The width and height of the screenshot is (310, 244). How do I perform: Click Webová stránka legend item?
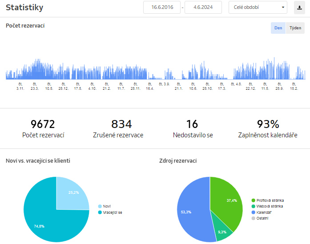click(270, 206)
